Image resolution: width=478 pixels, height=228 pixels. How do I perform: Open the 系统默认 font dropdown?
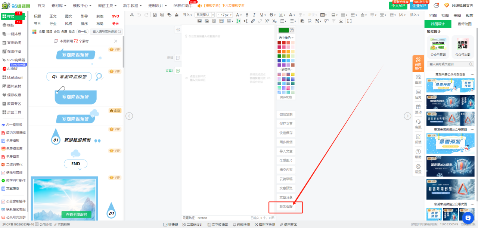coord(205,15)
